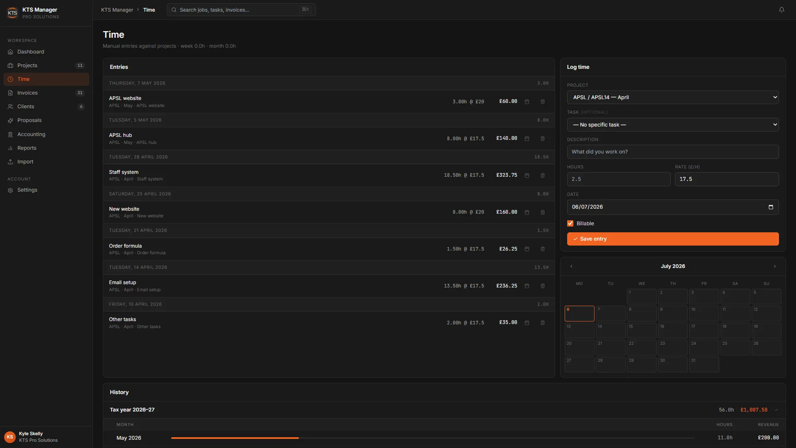Image resolution: width=796 pixels, height=448 pixels.
Task: Select July 1 in the calendar
Action: tap(641, 297)
